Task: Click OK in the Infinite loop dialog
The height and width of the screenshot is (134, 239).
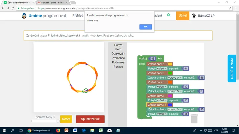Action: (145, 27)
